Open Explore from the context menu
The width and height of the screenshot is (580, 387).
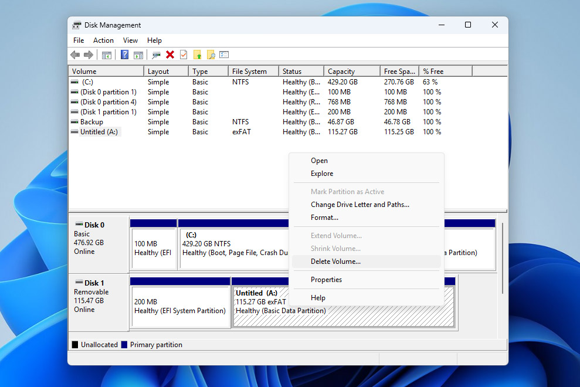pyautogui.click(x=321, y=174)
